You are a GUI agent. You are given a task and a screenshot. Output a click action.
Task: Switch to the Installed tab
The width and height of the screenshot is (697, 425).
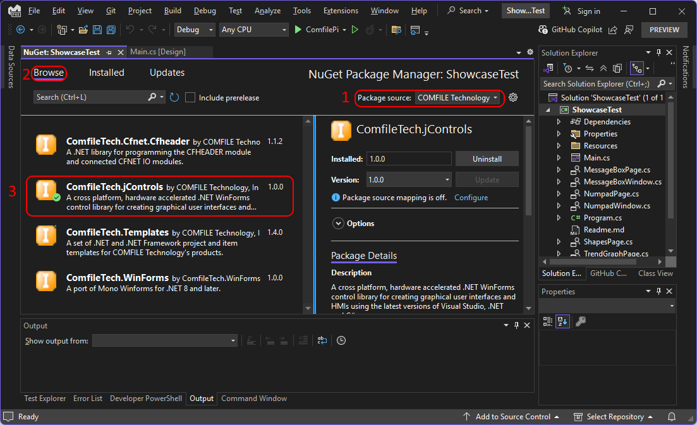tap(106, 73)
